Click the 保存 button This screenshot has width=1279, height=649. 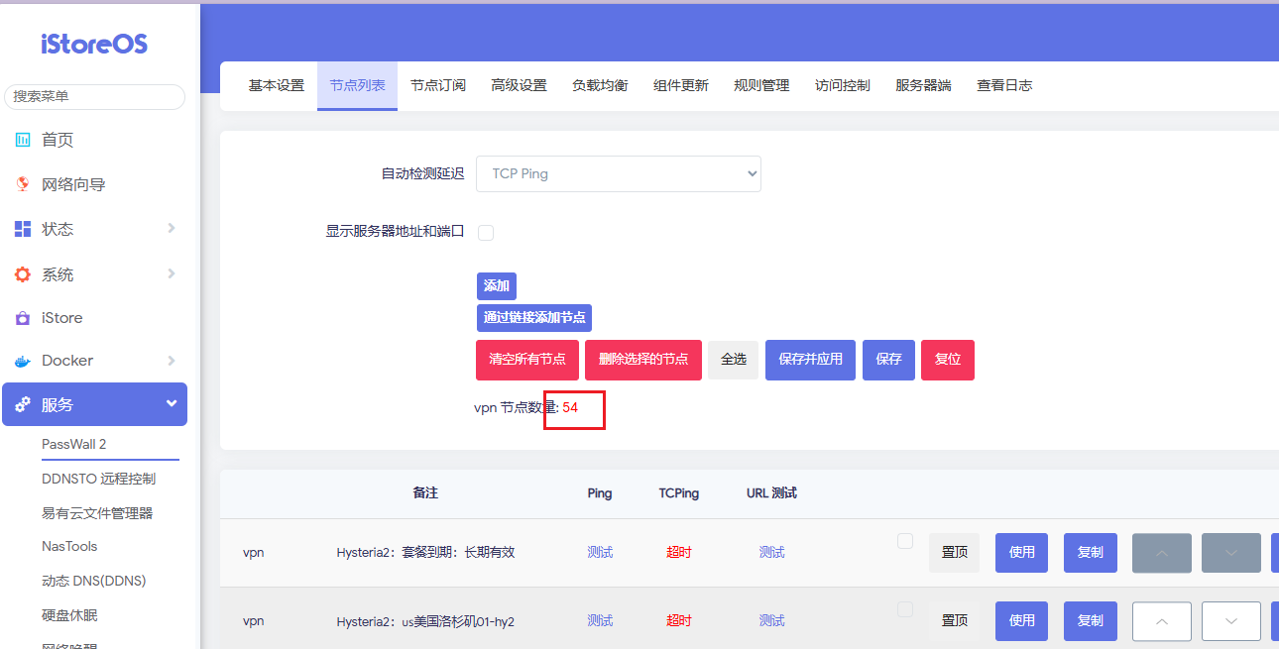(888, 360)
